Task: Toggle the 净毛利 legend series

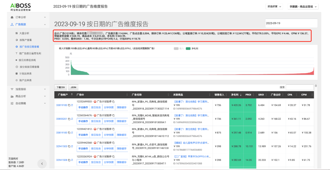Action: click(x=193, y=48)
